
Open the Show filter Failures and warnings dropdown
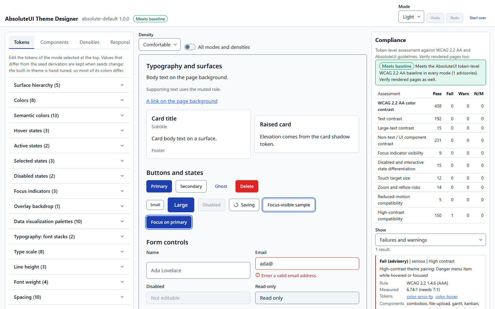pos(431,240)
